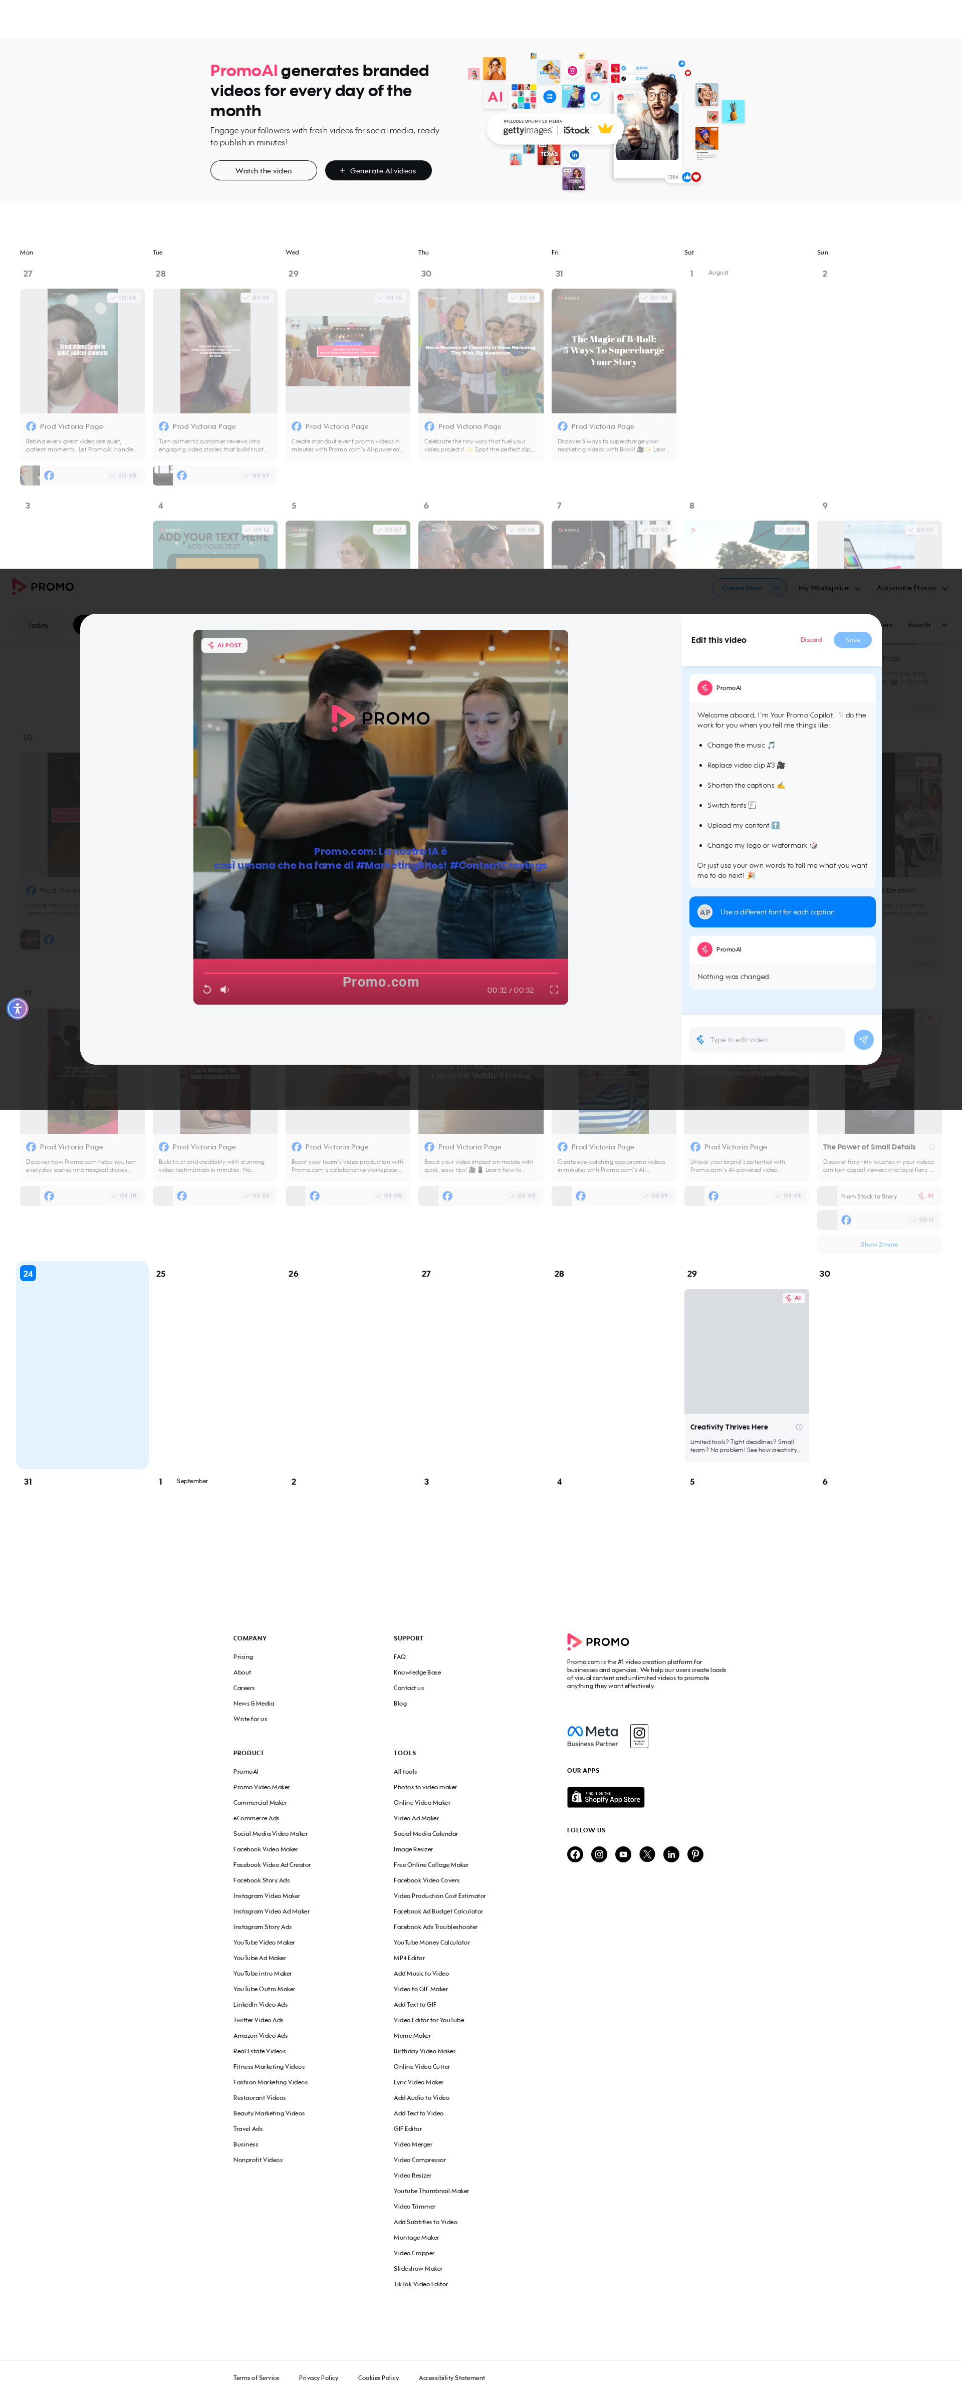This screenshot has height=2395, width=962.
Task: Click the PromoAI avatar in the welcome message
Action: 705,688
